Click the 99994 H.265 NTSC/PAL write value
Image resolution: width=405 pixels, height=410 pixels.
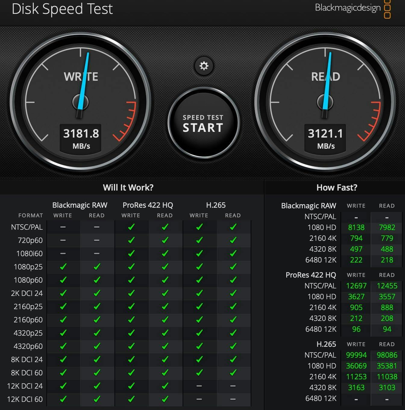point(356,355)
